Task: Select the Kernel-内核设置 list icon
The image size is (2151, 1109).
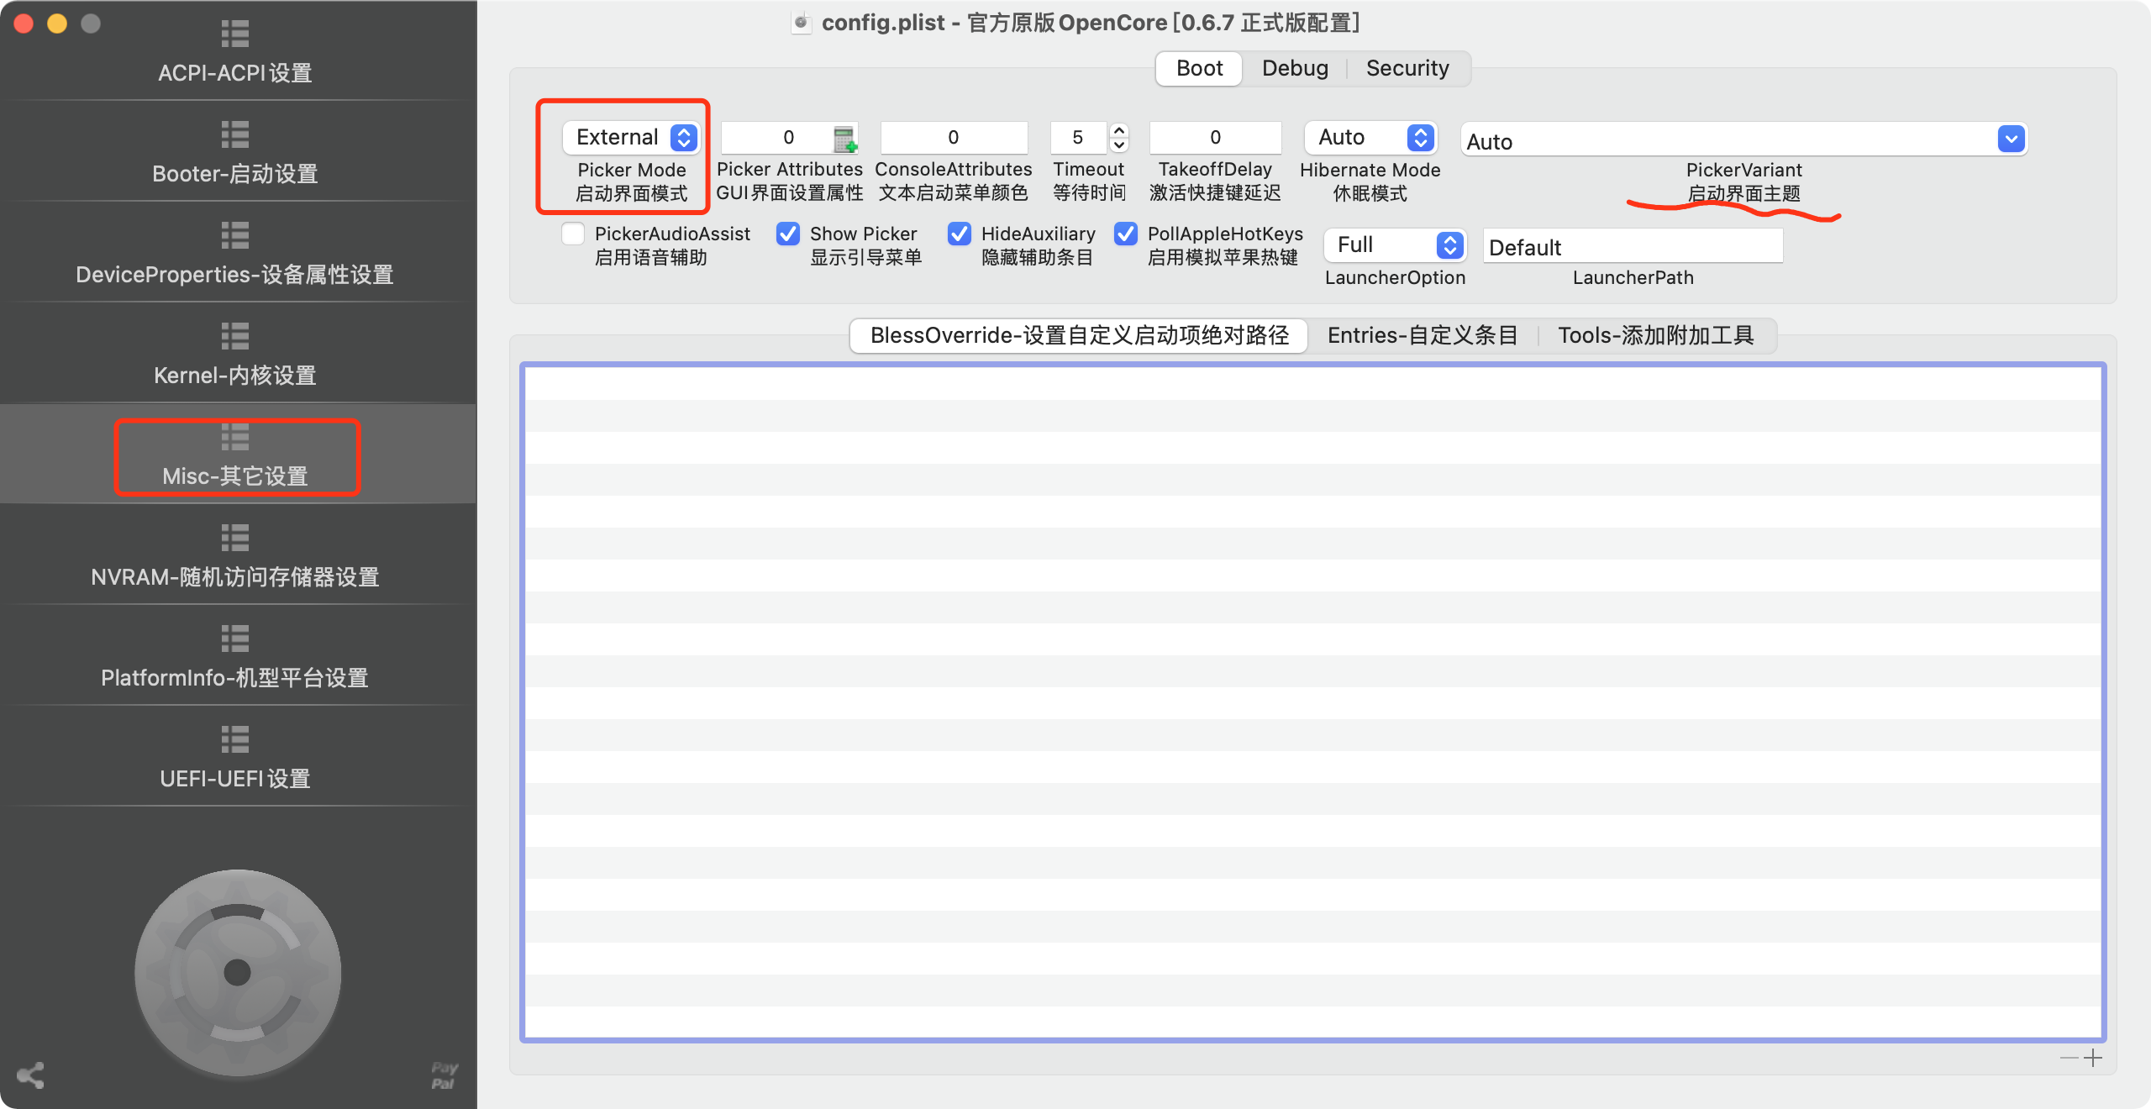Action: pyautogui.click(x=235, y=336)
